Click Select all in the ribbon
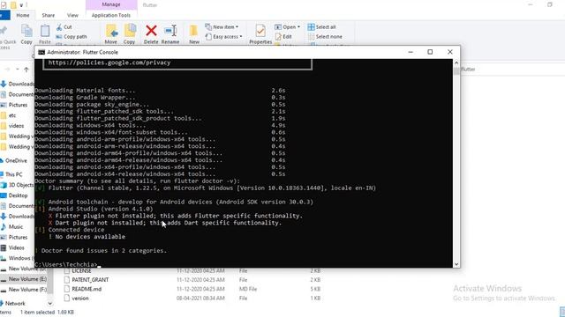This screenshot has height=317, width=565. click(x=321, y=27)
